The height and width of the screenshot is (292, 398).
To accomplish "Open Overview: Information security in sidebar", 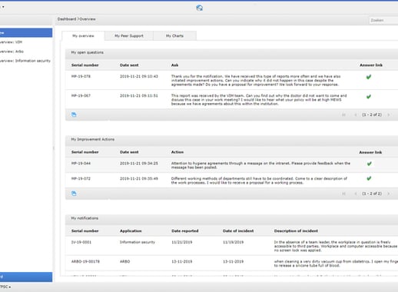I will click(x=26, y=61).
